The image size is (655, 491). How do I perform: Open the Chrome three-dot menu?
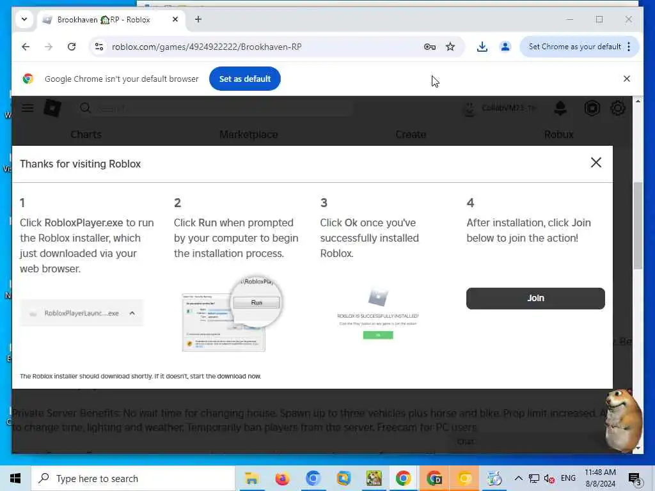point(629,47)
